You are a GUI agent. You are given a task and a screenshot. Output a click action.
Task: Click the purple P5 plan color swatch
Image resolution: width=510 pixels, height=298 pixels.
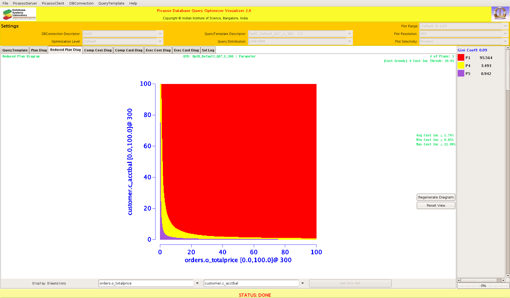461,73
